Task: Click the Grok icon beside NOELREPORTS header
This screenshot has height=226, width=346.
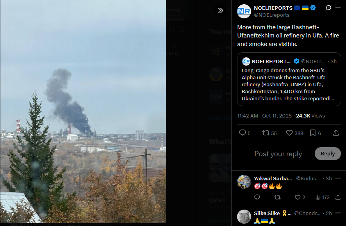Action: pyautogui.click(x=328, y=8)
